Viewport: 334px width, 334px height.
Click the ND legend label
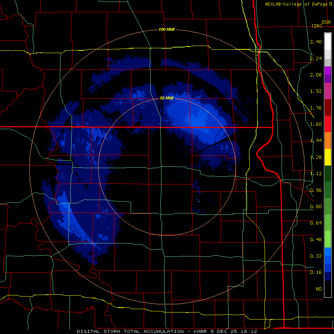pos(319,289)
